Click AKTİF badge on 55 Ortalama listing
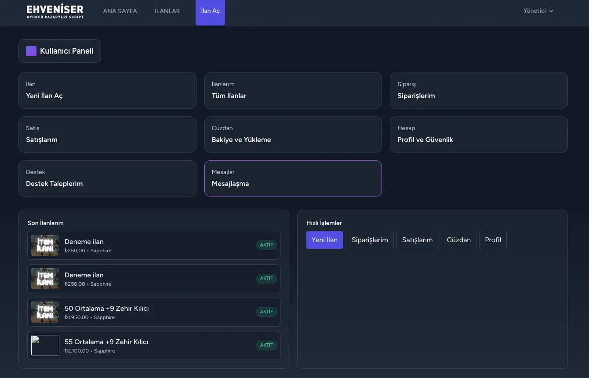Screen dimensions: 589x378 266,345
